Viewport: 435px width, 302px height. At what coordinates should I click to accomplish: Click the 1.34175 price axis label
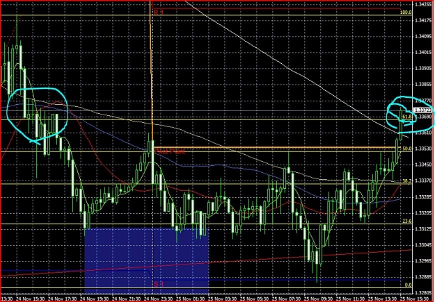point(422,20)
